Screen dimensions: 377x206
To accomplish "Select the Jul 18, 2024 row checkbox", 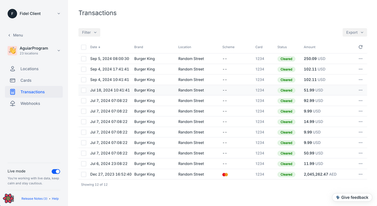I will click(x=83, y=90).
